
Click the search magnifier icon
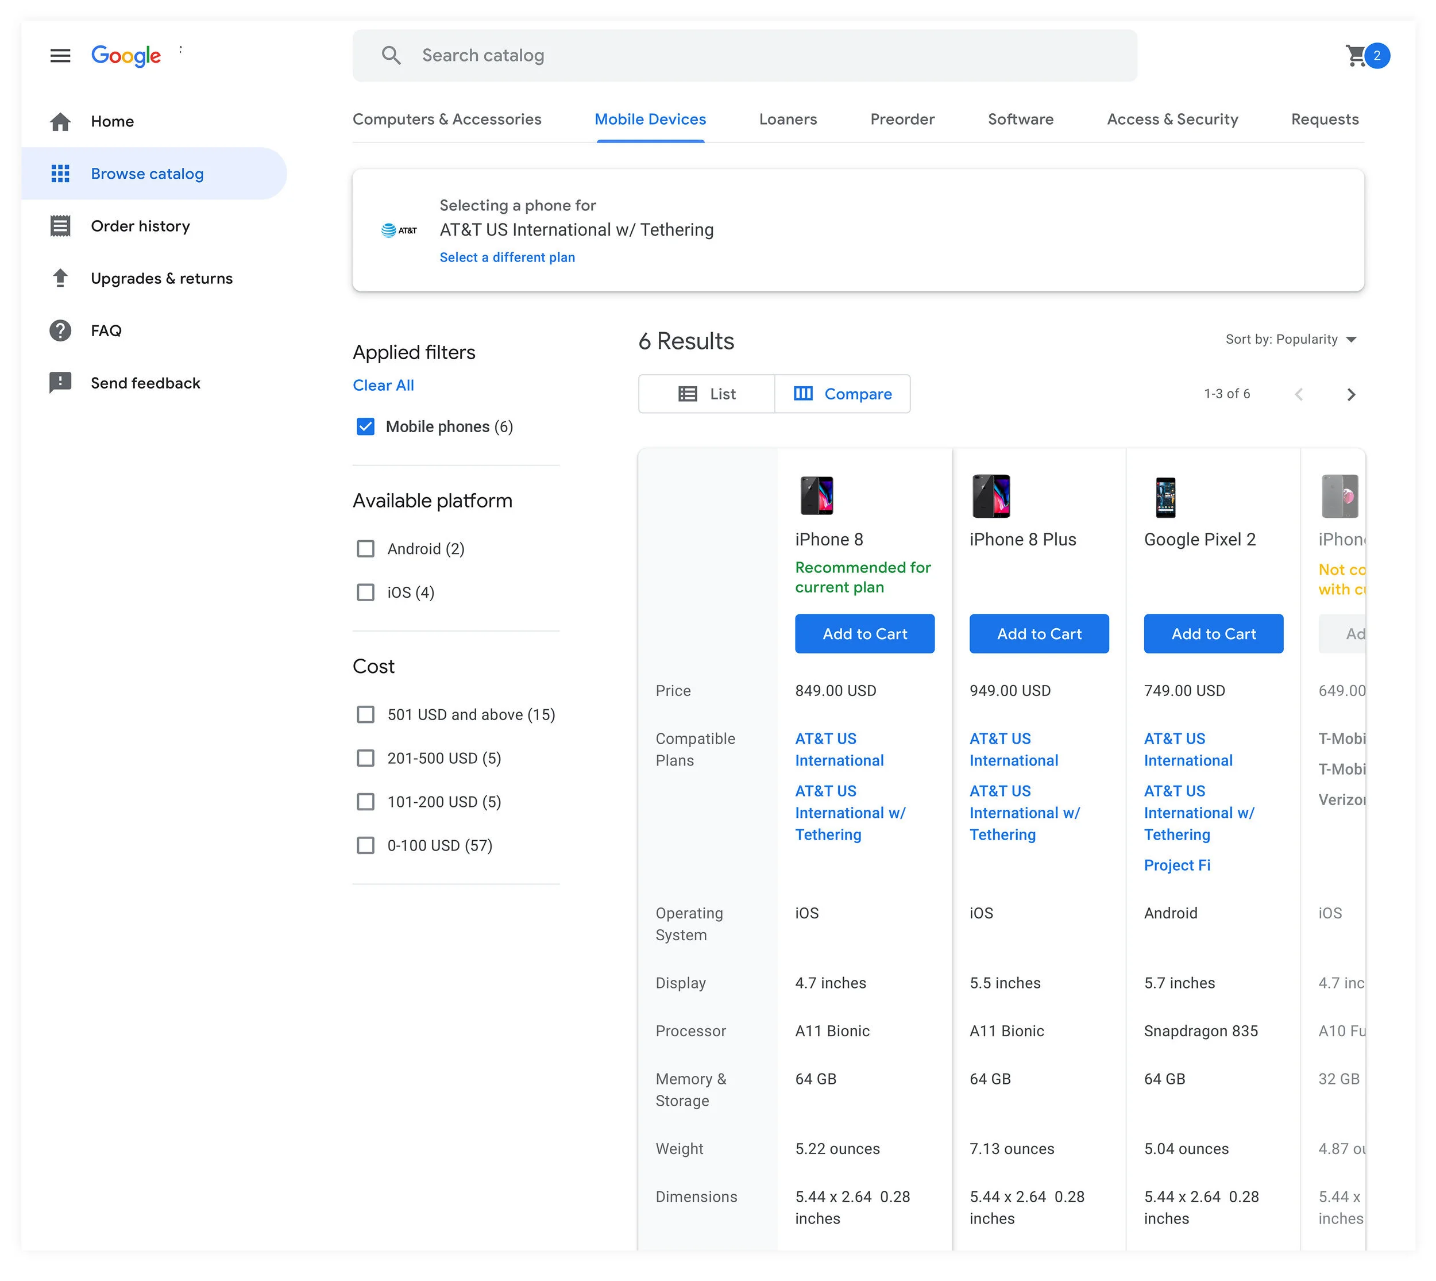click(391, 56)
